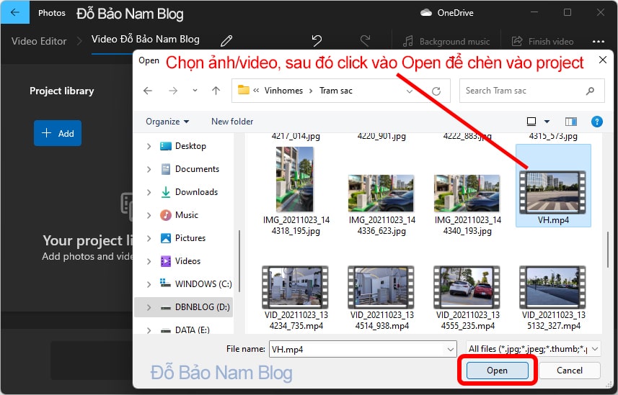This screenshot has height=395, width=618.
Task: Open the recent locations dropdown arrow
Action: (x=195, y=91)
